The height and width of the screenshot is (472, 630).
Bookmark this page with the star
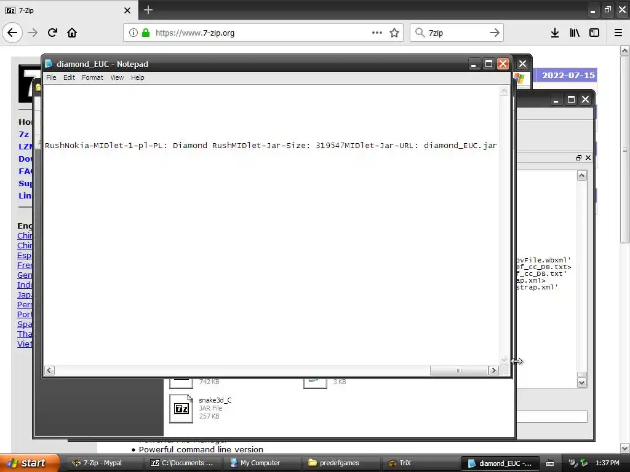(394, 33)
